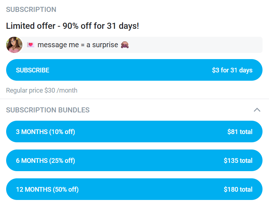This screenshot has height=205, width=269.
Task: Click the love letter emoji icon
Action: (x=31, y=45)
